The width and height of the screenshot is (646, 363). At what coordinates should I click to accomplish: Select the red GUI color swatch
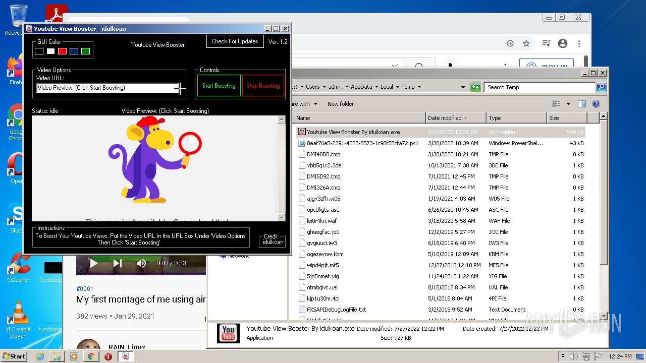62,51
